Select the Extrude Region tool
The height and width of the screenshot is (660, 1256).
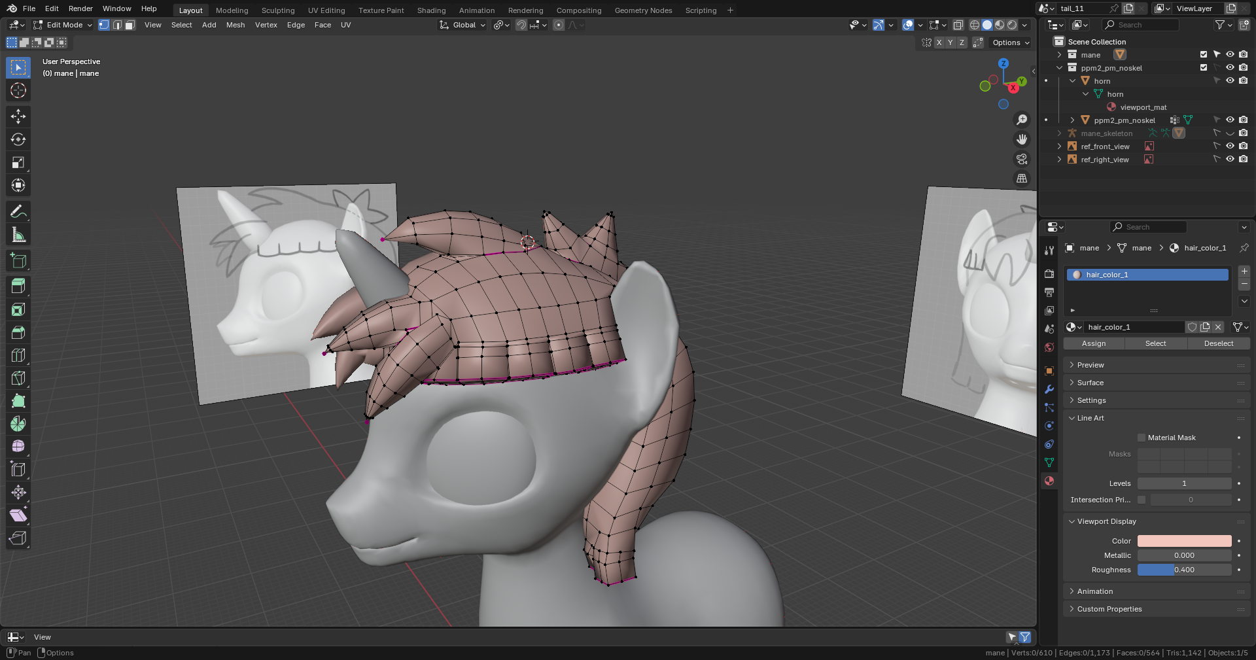coord(18,287)
